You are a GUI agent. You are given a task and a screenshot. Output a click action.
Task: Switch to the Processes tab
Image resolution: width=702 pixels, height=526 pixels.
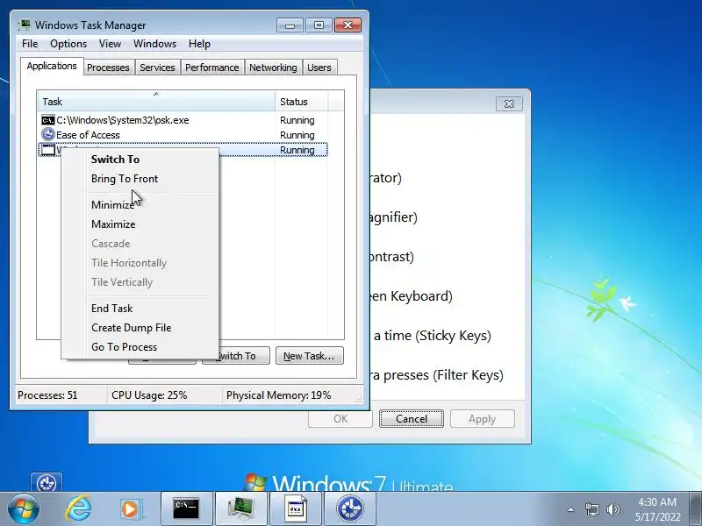click(108, 68)
